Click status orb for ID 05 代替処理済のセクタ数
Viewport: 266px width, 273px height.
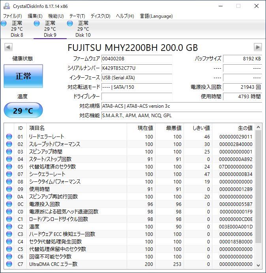coord(9,166)
